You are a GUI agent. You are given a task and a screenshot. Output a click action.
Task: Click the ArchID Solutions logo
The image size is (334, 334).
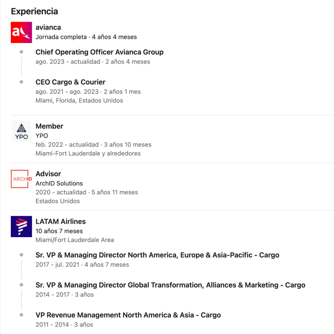[21, 179]
